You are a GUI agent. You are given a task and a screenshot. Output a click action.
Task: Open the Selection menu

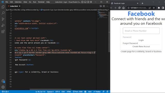18,2
